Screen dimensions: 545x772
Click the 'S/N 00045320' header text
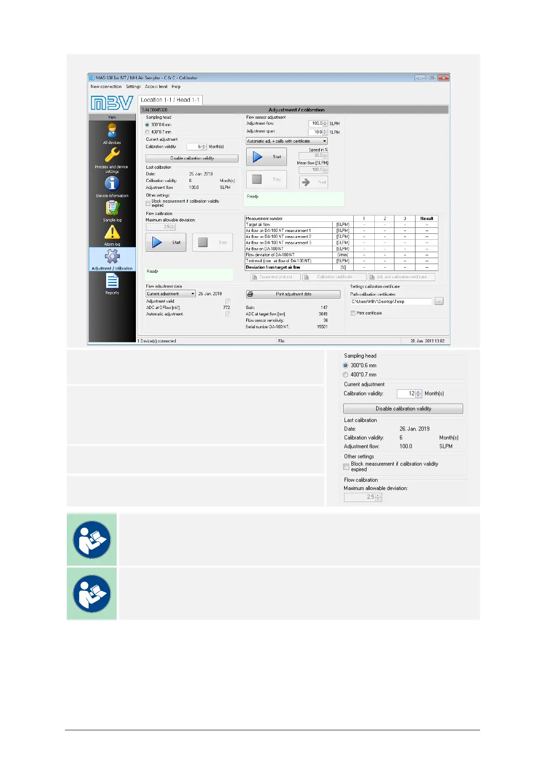tap(155, 110)
